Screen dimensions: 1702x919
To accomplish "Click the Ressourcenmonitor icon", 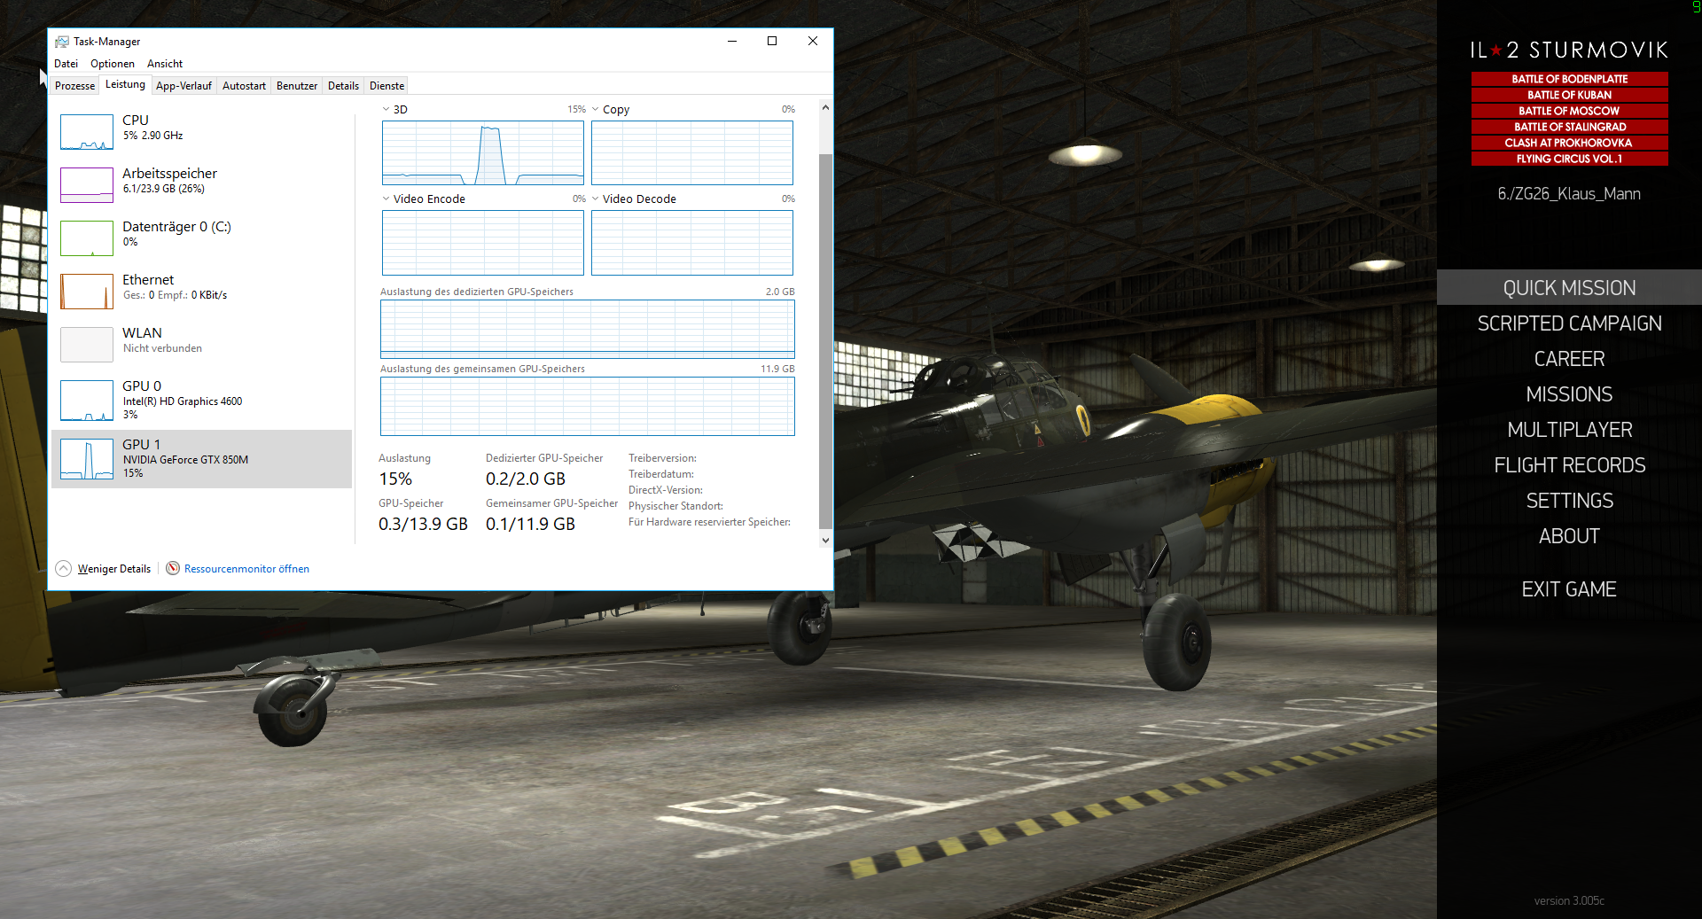I will pos(173,568).
